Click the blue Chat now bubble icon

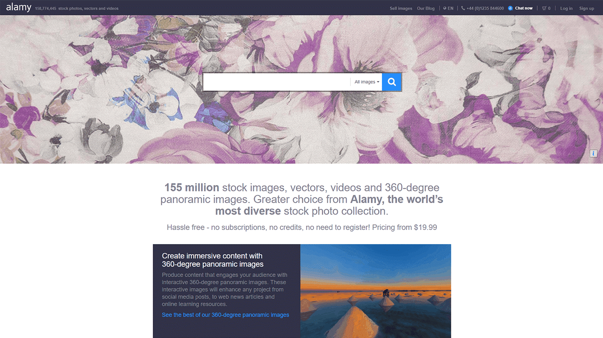510,8
